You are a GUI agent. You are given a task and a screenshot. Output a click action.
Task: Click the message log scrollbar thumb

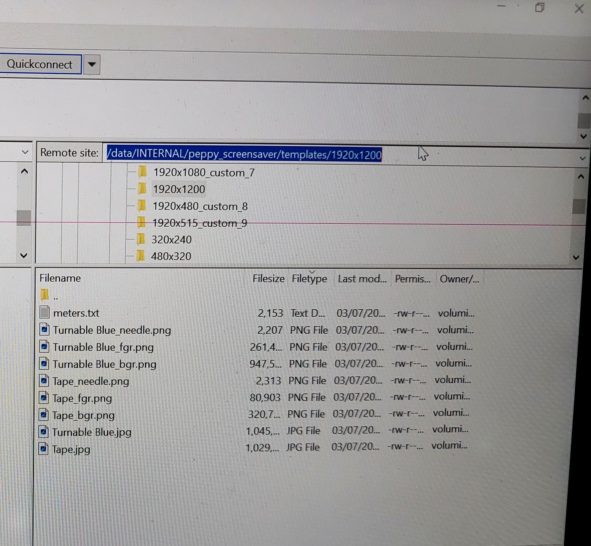pos(584,121)
